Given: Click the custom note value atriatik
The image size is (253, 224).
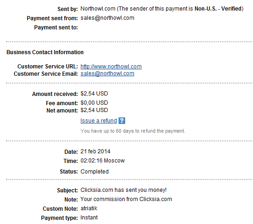Looking at the screenshot, I should [89, 208].
